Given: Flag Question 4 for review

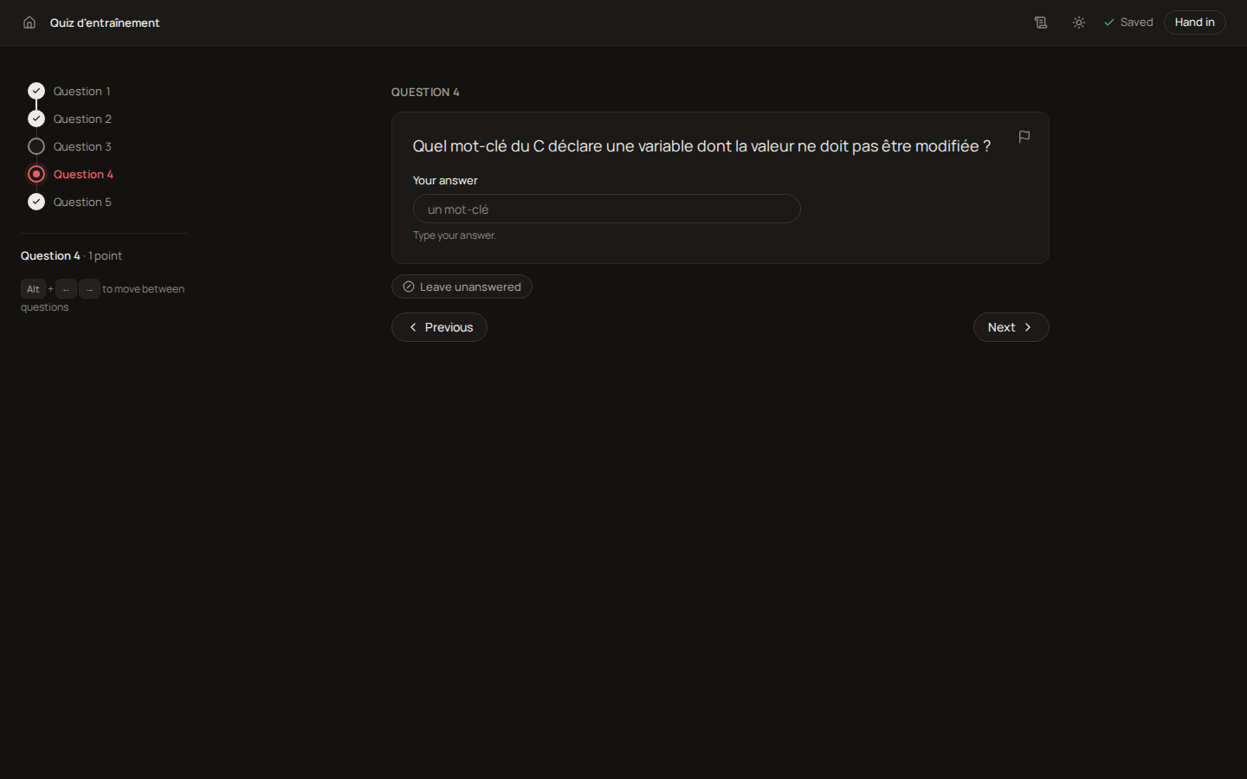Looking at the screenshot, I should (x=1024, y=137).
